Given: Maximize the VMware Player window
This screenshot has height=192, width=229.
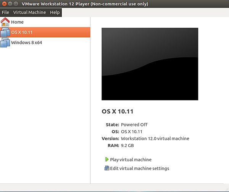Looking at the screenshot, I should [x=16, y=4].
